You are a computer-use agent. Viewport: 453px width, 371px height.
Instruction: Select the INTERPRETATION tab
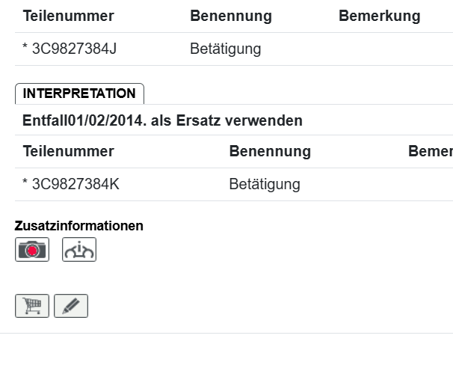[79, 93]
